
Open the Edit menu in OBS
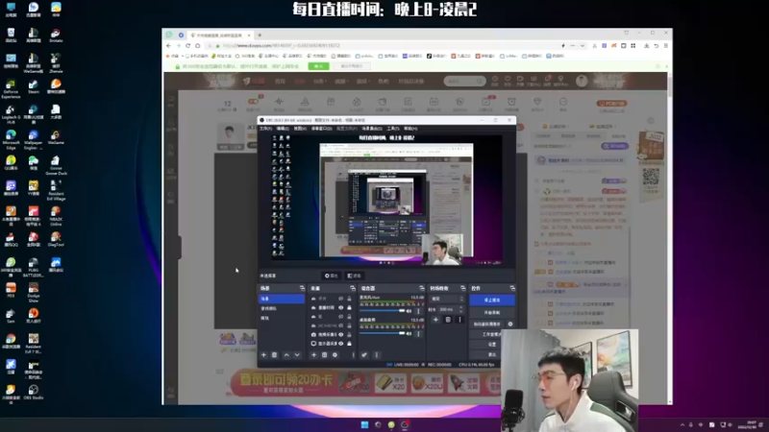click(x=283, y=129)
